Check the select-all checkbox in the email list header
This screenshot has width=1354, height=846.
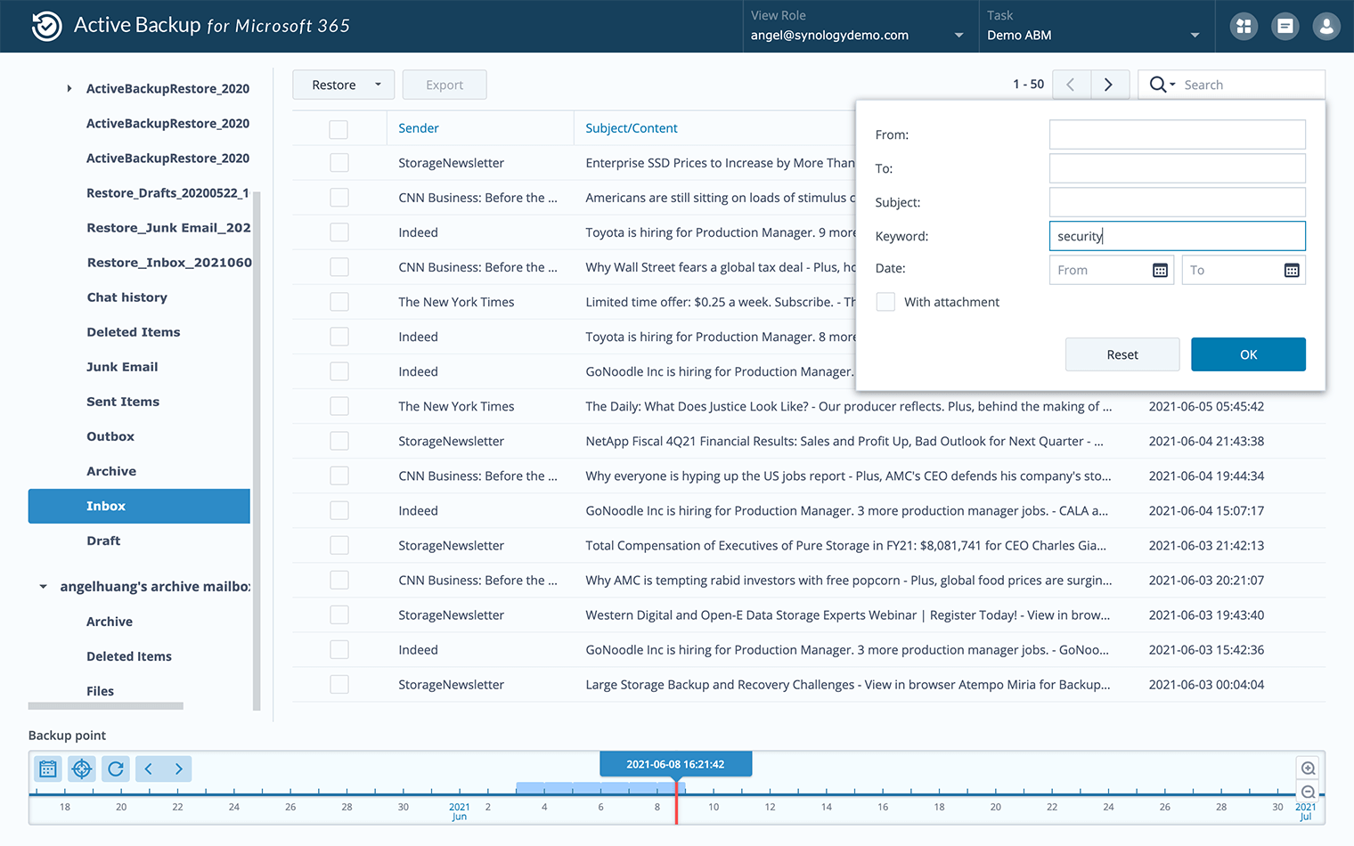(339, 128)
